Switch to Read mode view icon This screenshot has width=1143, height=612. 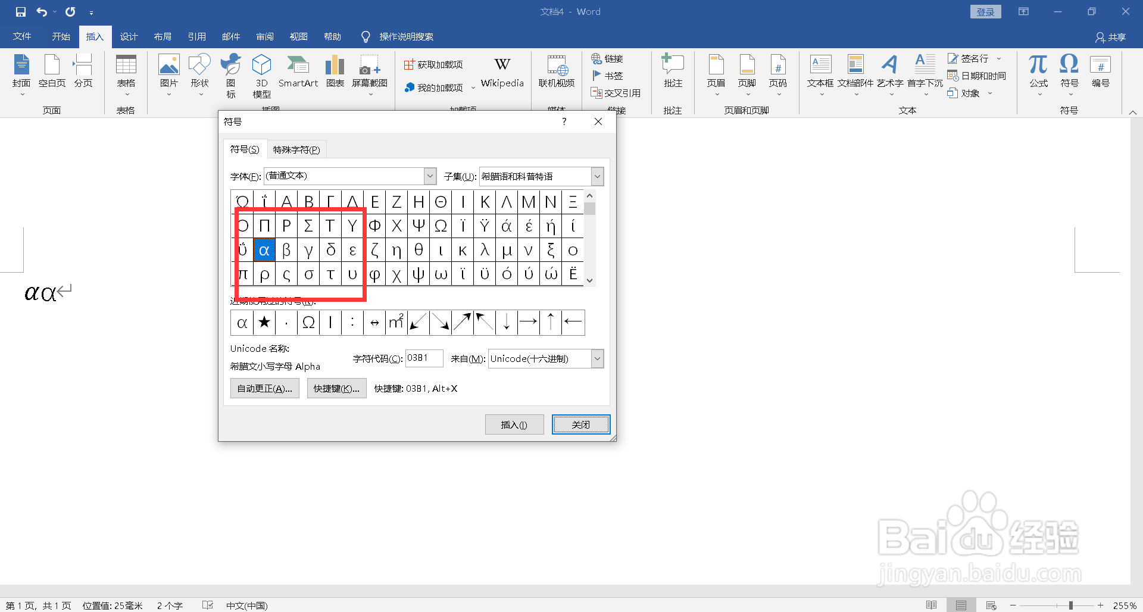[x=931, y=605]
